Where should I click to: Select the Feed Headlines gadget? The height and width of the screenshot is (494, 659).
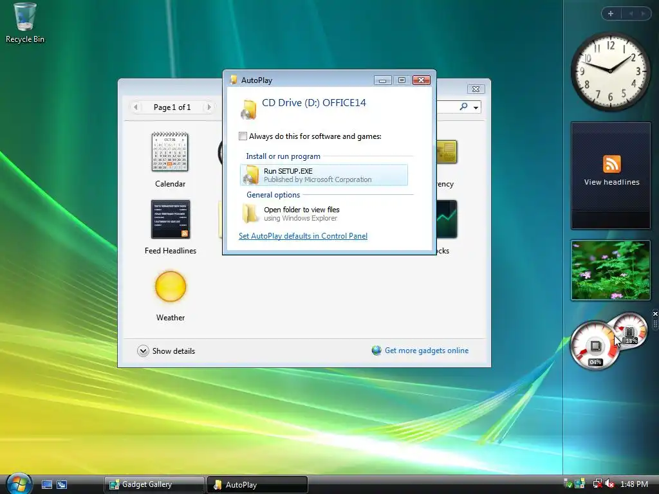[x=170, y=227]
